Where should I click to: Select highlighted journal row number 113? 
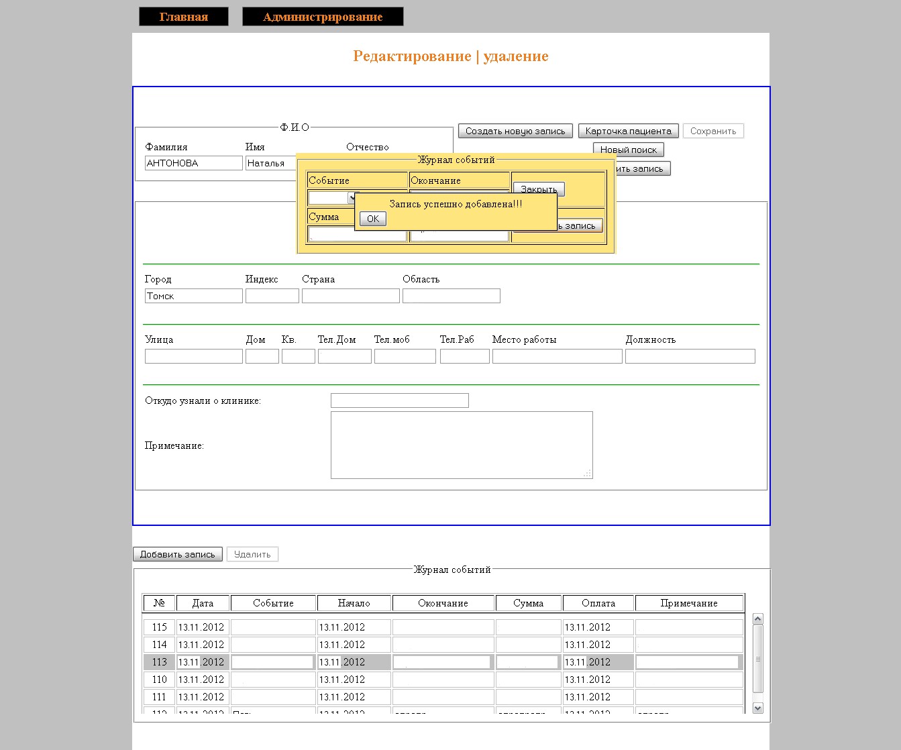coord(443,662)
